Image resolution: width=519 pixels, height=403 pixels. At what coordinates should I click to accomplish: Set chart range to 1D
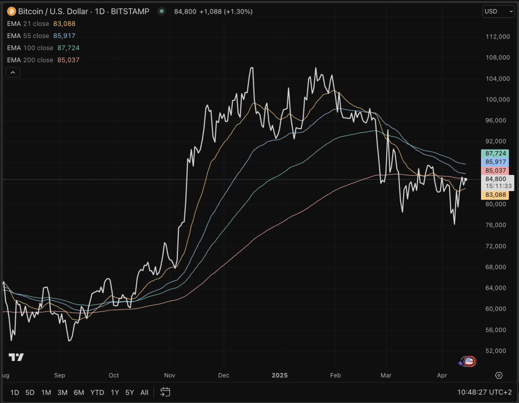point(15,392)
